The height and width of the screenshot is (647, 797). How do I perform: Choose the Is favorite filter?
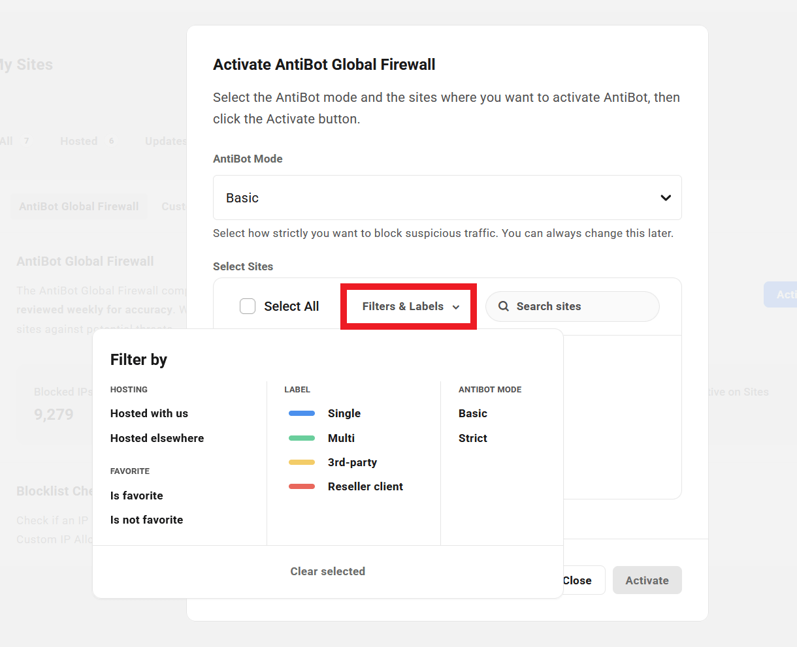coord(137,496)
